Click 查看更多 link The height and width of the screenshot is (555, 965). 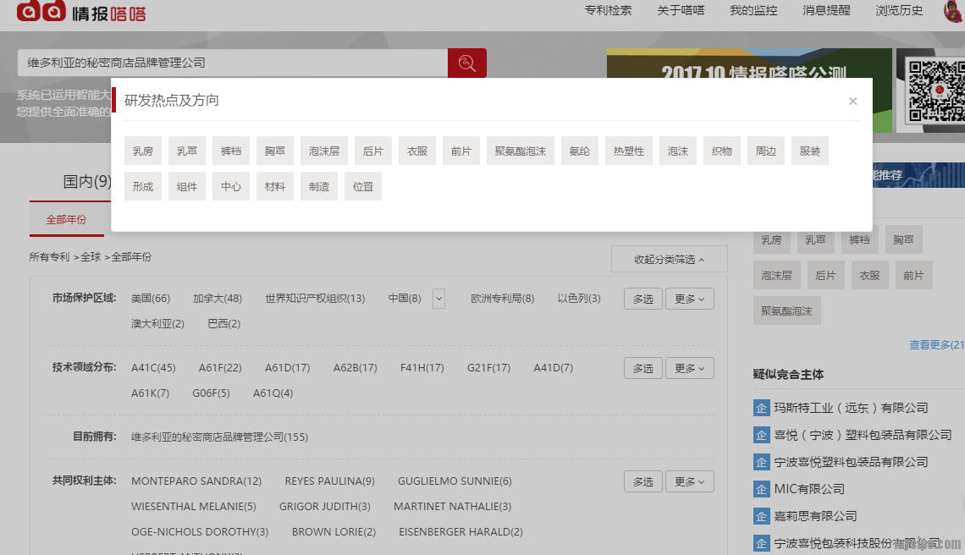click(935, 345)
